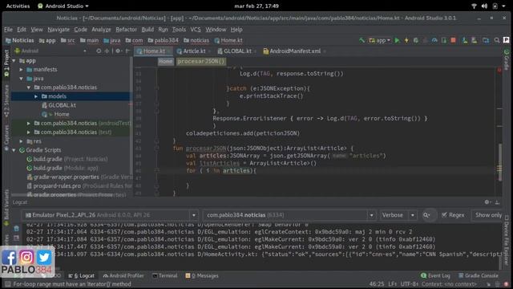Click the Logcat search magnifier icon
The height and width of the screenshot is (289, 513).
point(426,215)
